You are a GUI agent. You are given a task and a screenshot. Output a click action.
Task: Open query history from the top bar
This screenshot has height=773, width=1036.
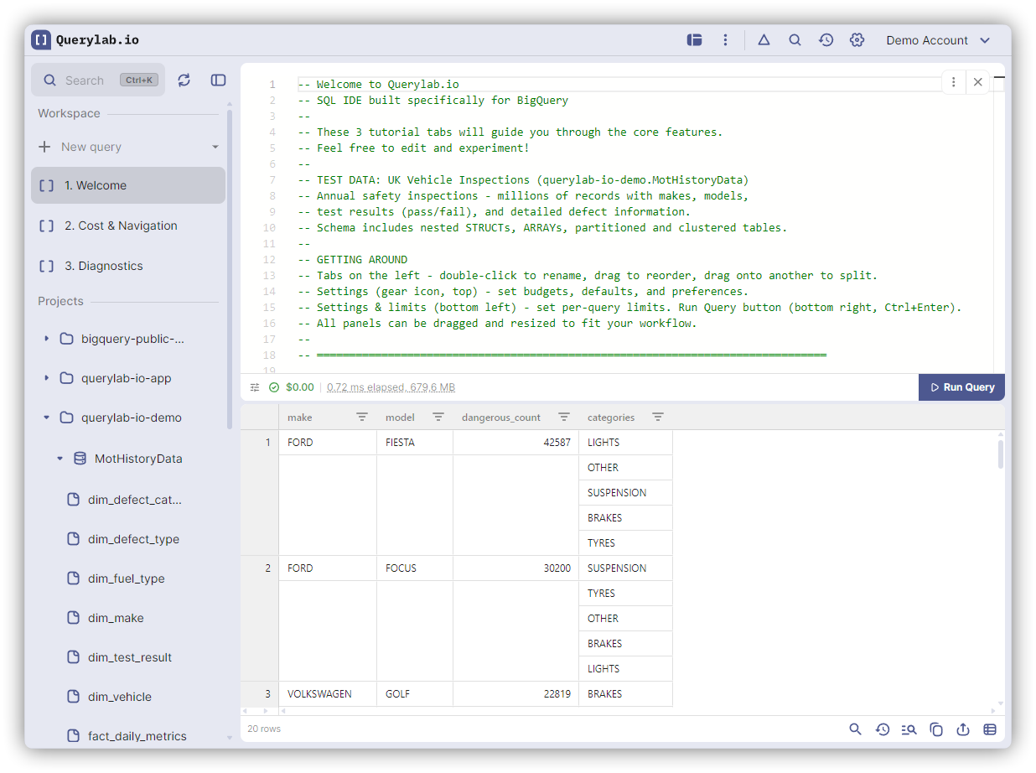(x=826, y=40)
